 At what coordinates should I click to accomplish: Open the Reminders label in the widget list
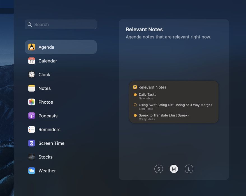tap(49, 130)
